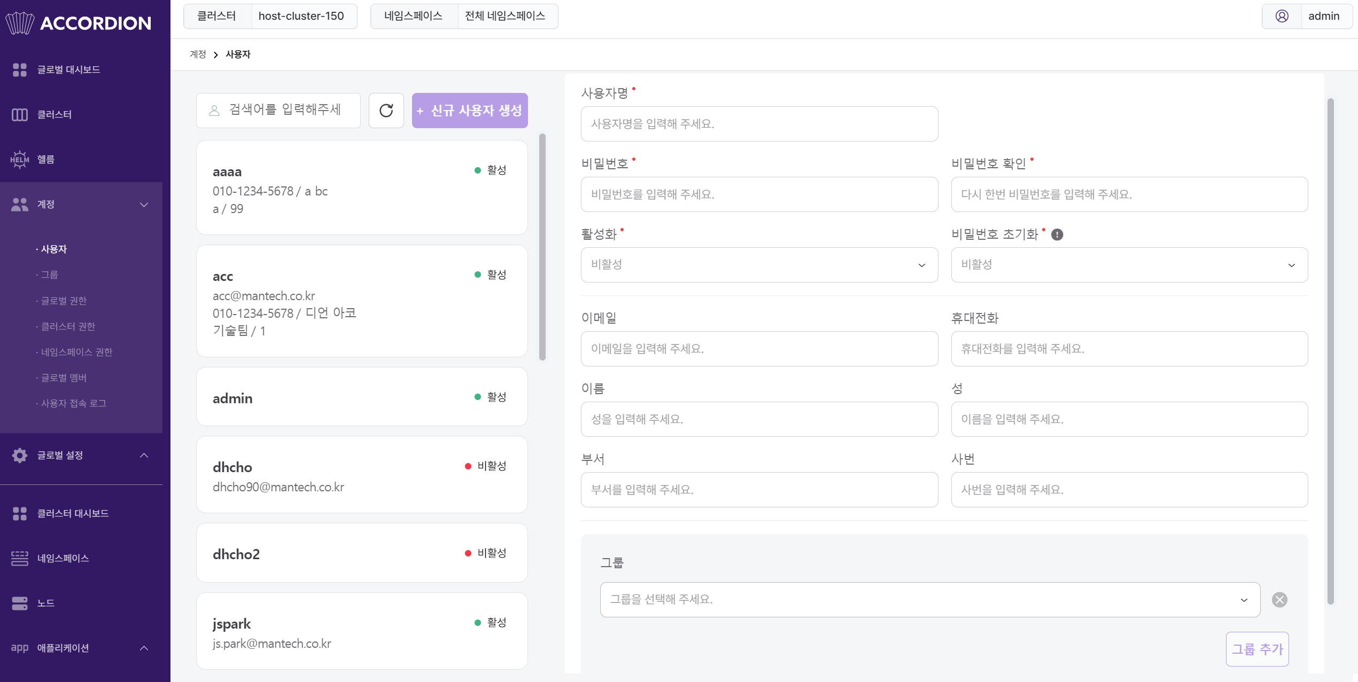Viewport: 1358px width, 682px height.
Task: Click the search field person icon
Action: 214,111
